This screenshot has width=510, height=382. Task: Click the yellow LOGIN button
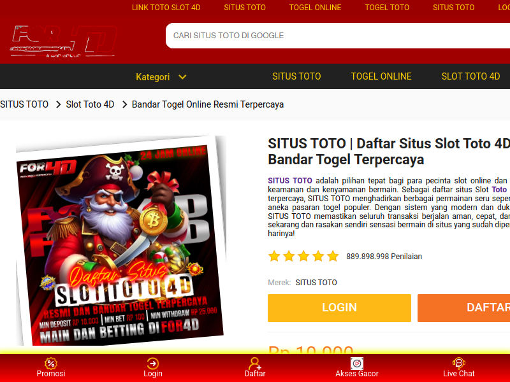(339, 308)
